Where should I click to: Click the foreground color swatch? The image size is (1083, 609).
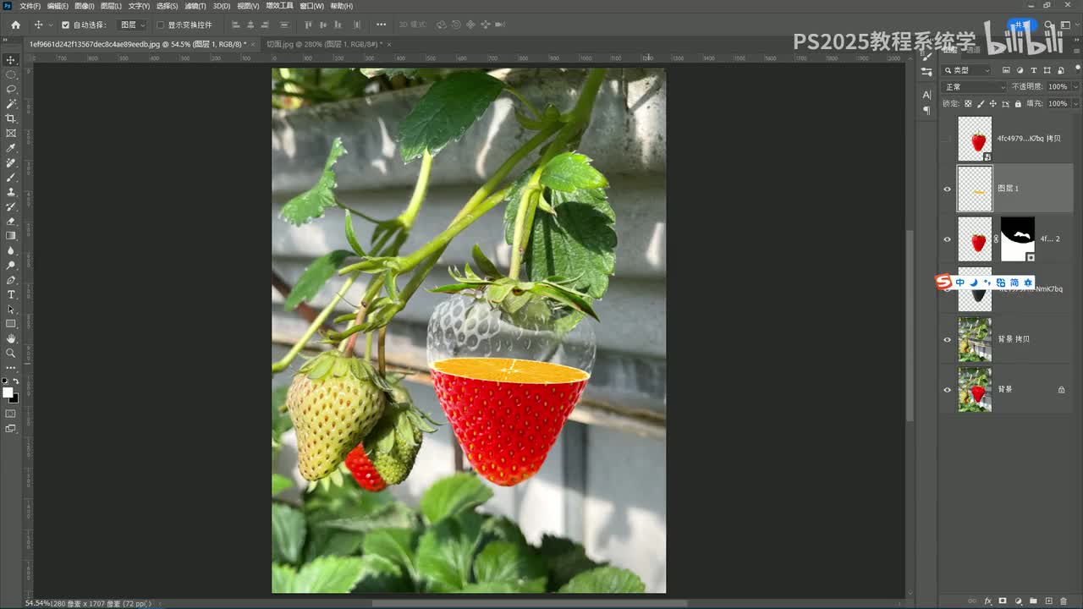click(8, 392)
